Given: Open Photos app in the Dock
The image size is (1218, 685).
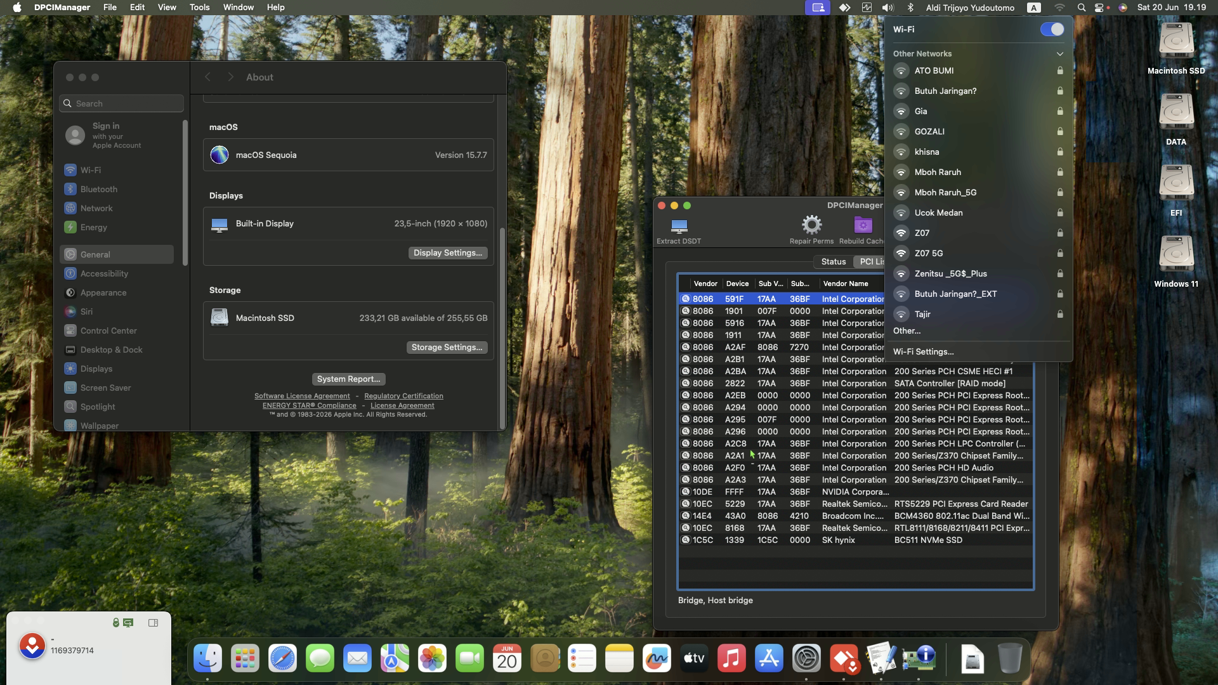Looking at the screenshot, I should (432, 658).
